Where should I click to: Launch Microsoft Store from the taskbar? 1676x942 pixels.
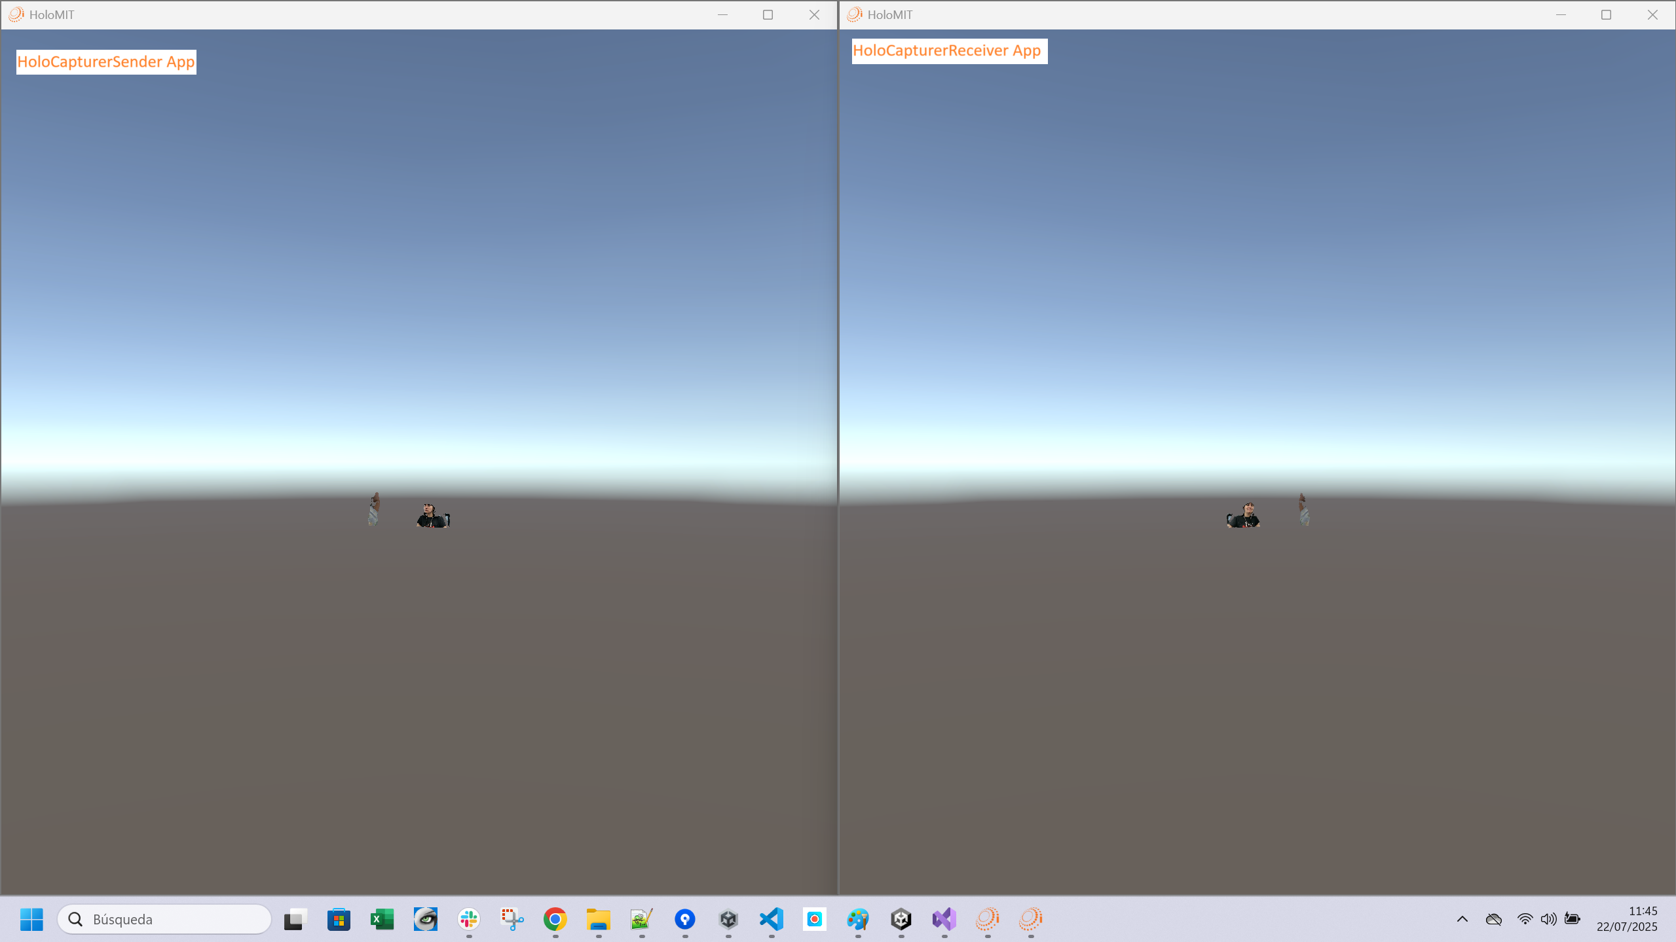339,919
